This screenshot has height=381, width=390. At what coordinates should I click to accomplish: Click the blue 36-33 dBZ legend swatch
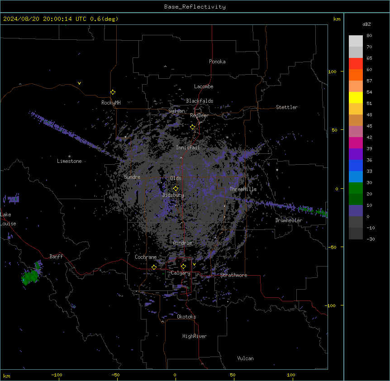356,165
